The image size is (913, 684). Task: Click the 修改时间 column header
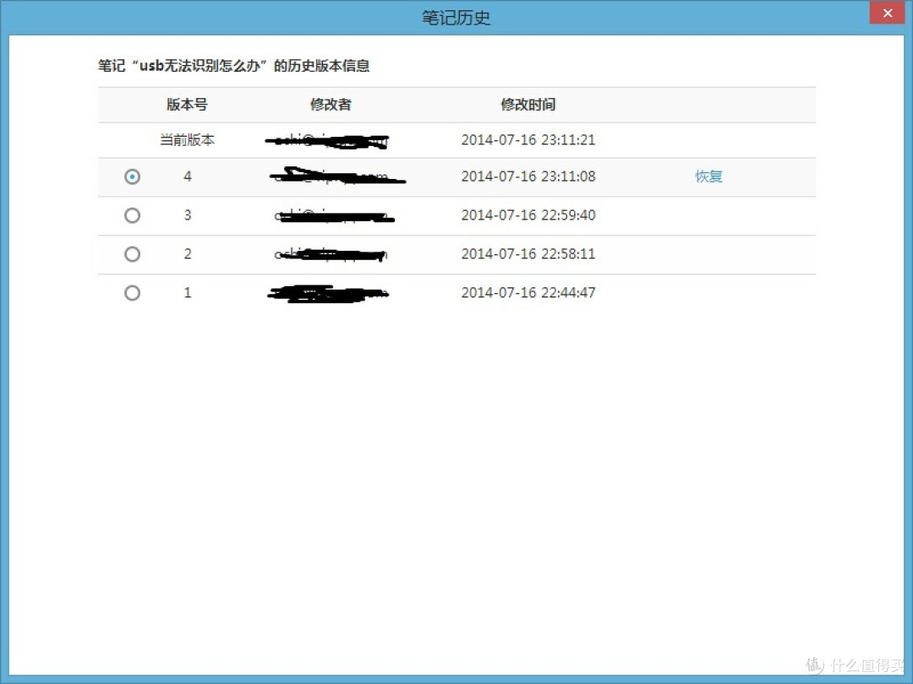coord(528,105)
